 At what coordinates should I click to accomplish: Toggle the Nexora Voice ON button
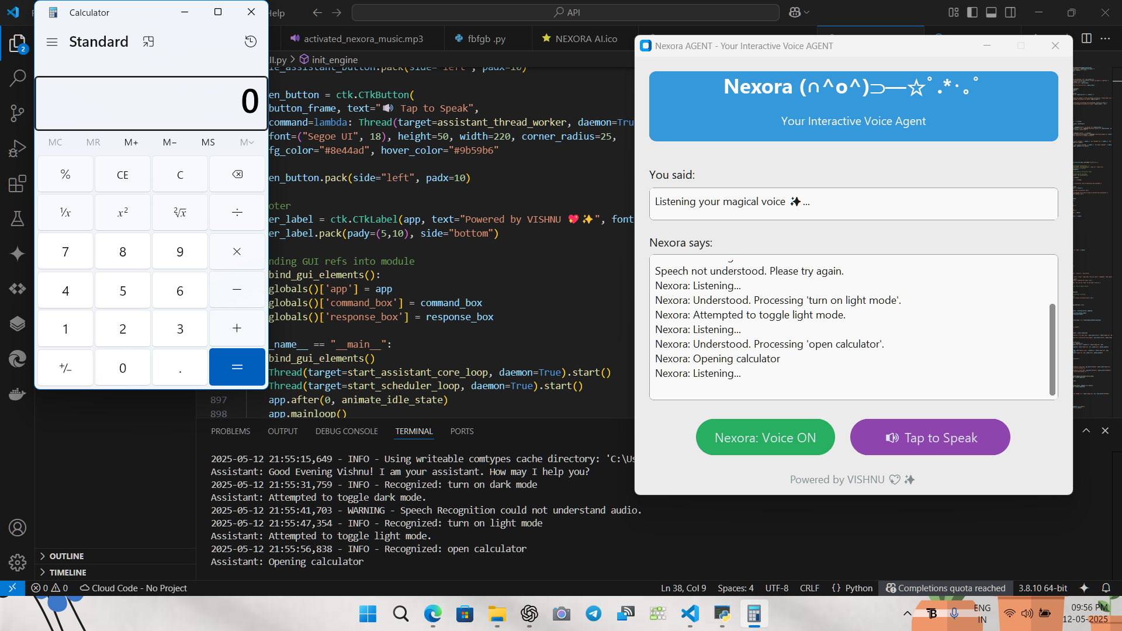click(x=765, y=438)
